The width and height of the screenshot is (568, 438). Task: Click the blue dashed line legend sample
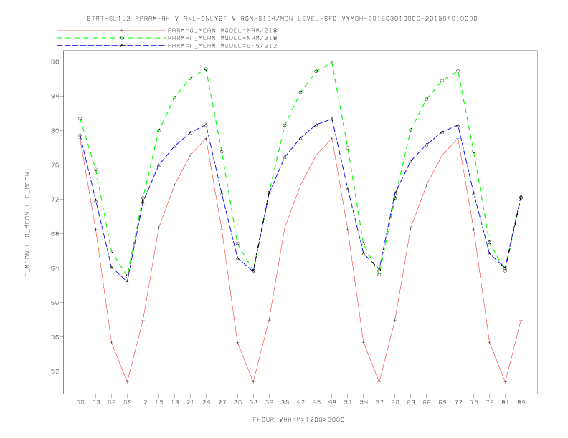(x=111, y=46)
